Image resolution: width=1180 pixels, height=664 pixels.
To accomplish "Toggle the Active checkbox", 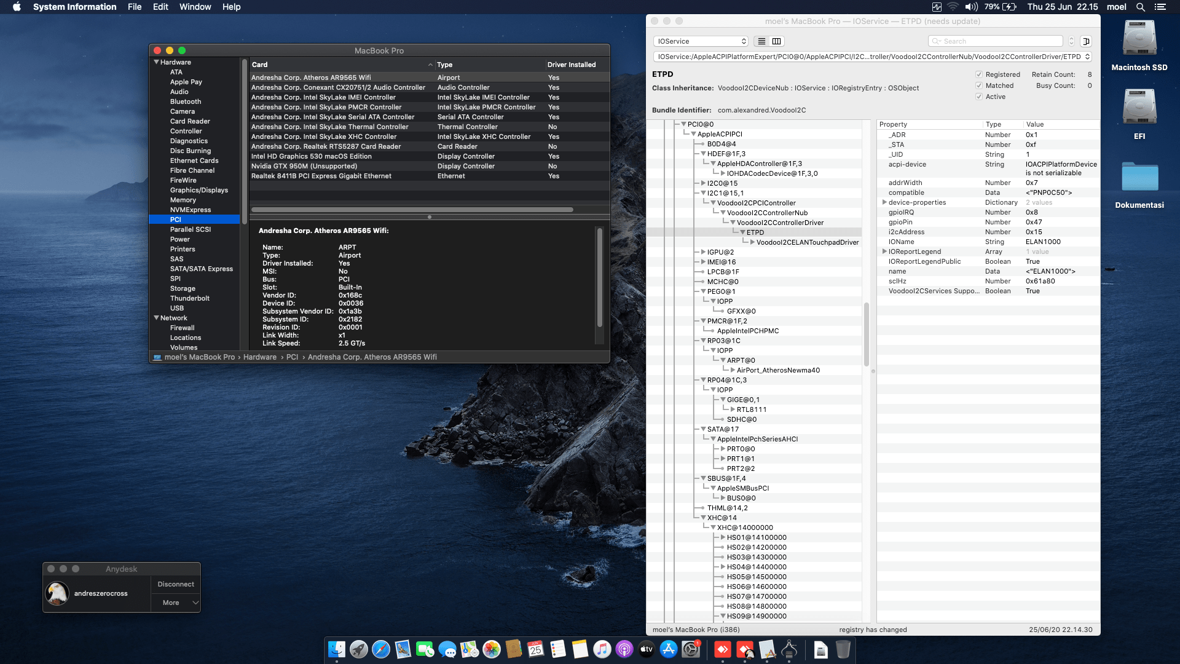I will pyautogui.click(x=979, y=97).
